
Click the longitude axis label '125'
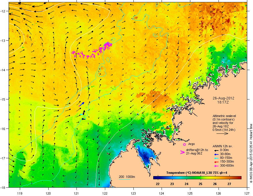(x=190, y=193)
